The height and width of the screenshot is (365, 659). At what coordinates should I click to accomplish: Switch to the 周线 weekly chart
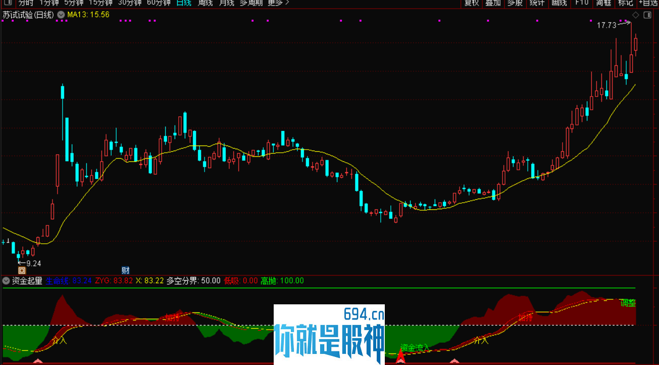click(205, 3)
